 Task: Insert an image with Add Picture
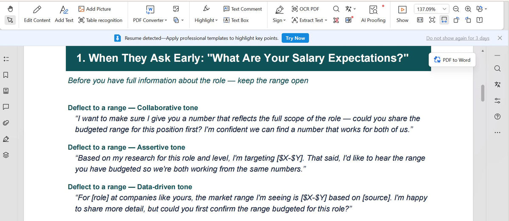pyautogui.click(x=95, y=9)
